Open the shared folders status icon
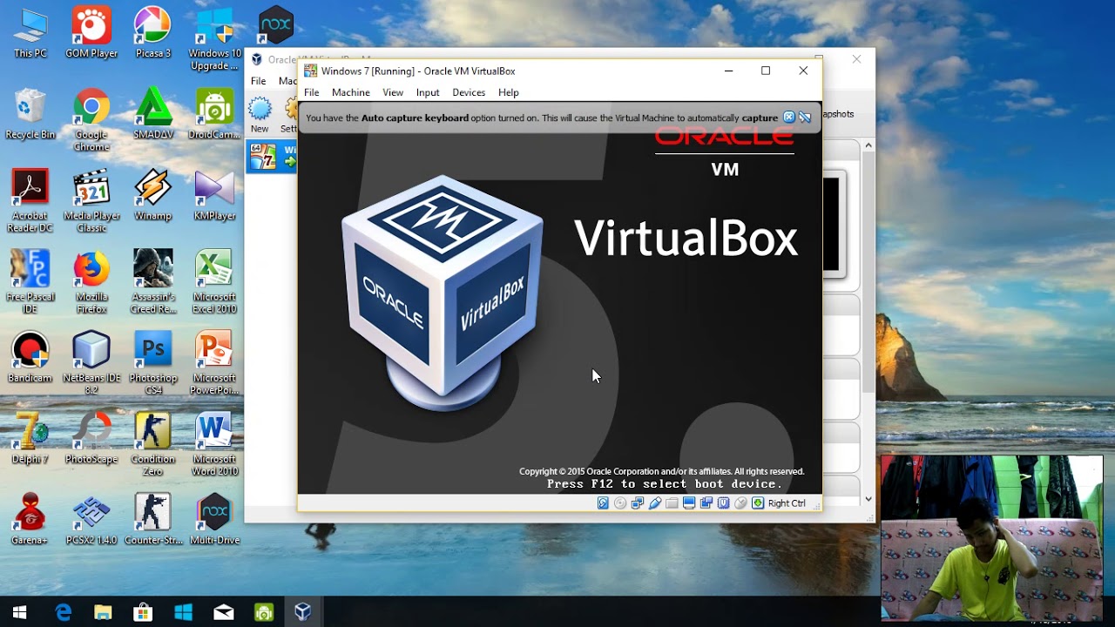Image resolution: width=1115 pixels, height=627 pixels. tap(672, 503)
